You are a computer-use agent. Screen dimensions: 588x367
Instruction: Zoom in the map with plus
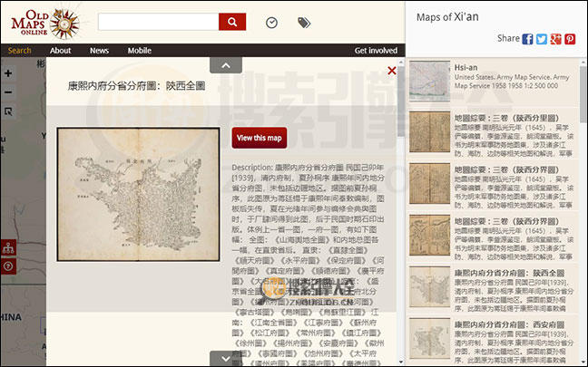[8, 73]
